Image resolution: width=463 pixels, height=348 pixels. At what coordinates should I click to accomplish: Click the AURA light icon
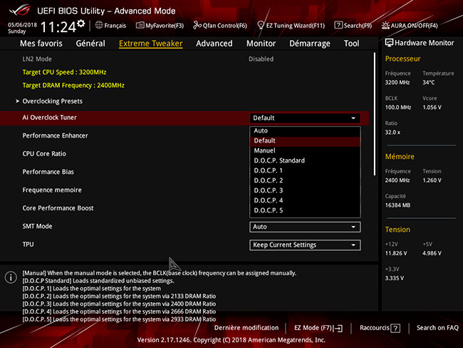(x=385, y=26)
